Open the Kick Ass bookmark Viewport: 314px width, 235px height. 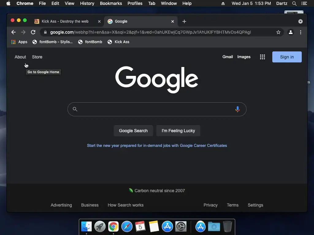pyautogui.click(x=119, y=42)
